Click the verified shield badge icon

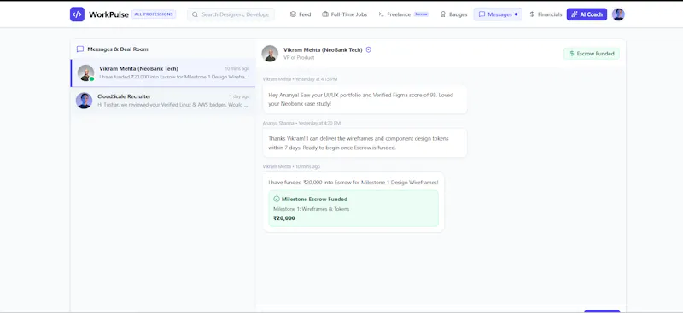369,50
